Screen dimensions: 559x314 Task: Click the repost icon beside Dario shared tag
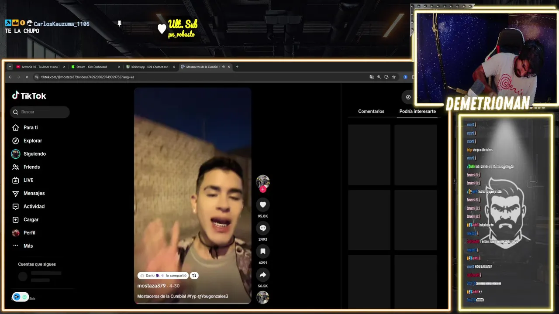(x=194, y=276)
